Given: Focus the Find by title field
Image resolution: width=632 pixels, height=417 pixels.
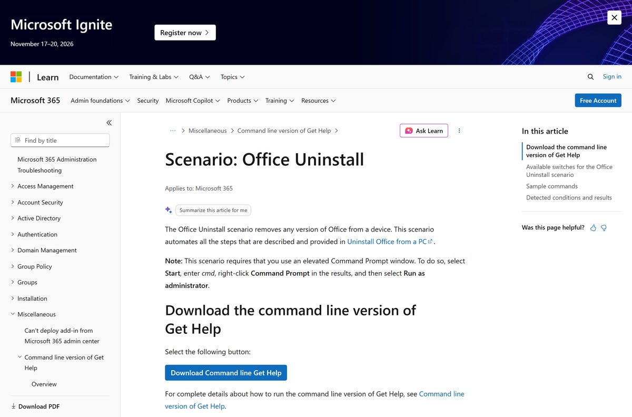Looking at the screenshot, I should [x=60, y=141].
